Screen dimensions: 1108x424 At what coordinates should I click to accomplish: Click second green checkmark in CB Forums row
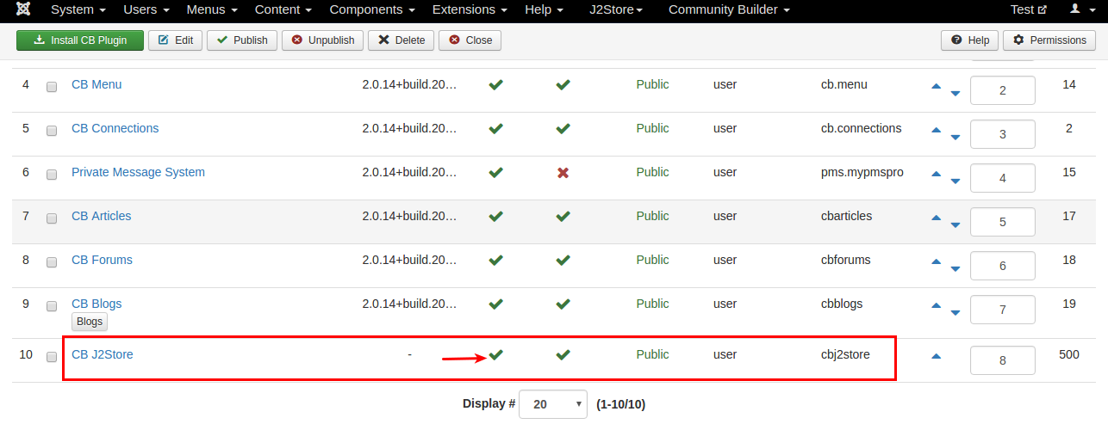pyautogui.click(x=563, y=260)
